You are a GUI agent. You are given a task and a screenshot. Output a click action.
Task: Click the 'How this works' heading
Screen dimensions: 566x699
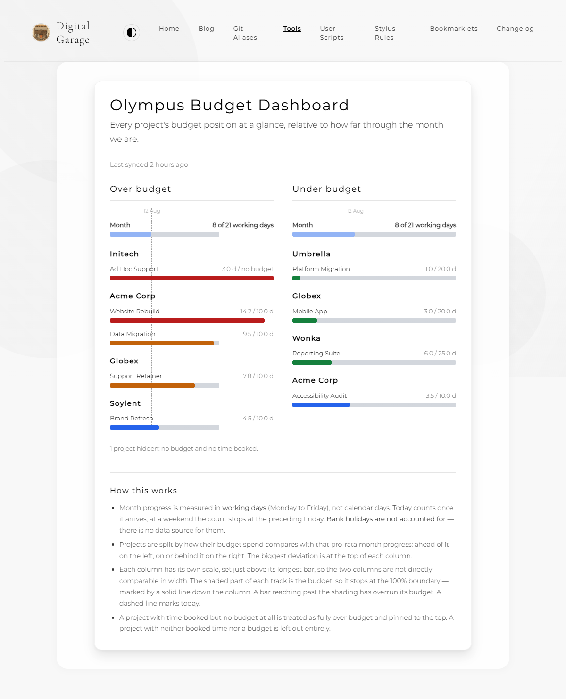click(143, 491)
